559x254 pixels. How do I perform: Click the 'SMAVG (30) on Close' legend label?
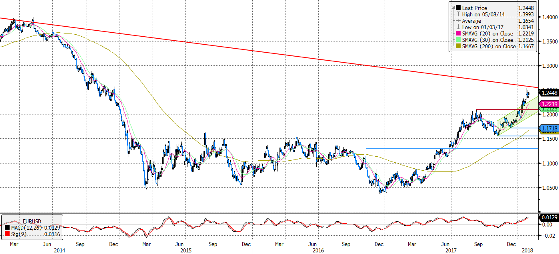pos(487,40)
